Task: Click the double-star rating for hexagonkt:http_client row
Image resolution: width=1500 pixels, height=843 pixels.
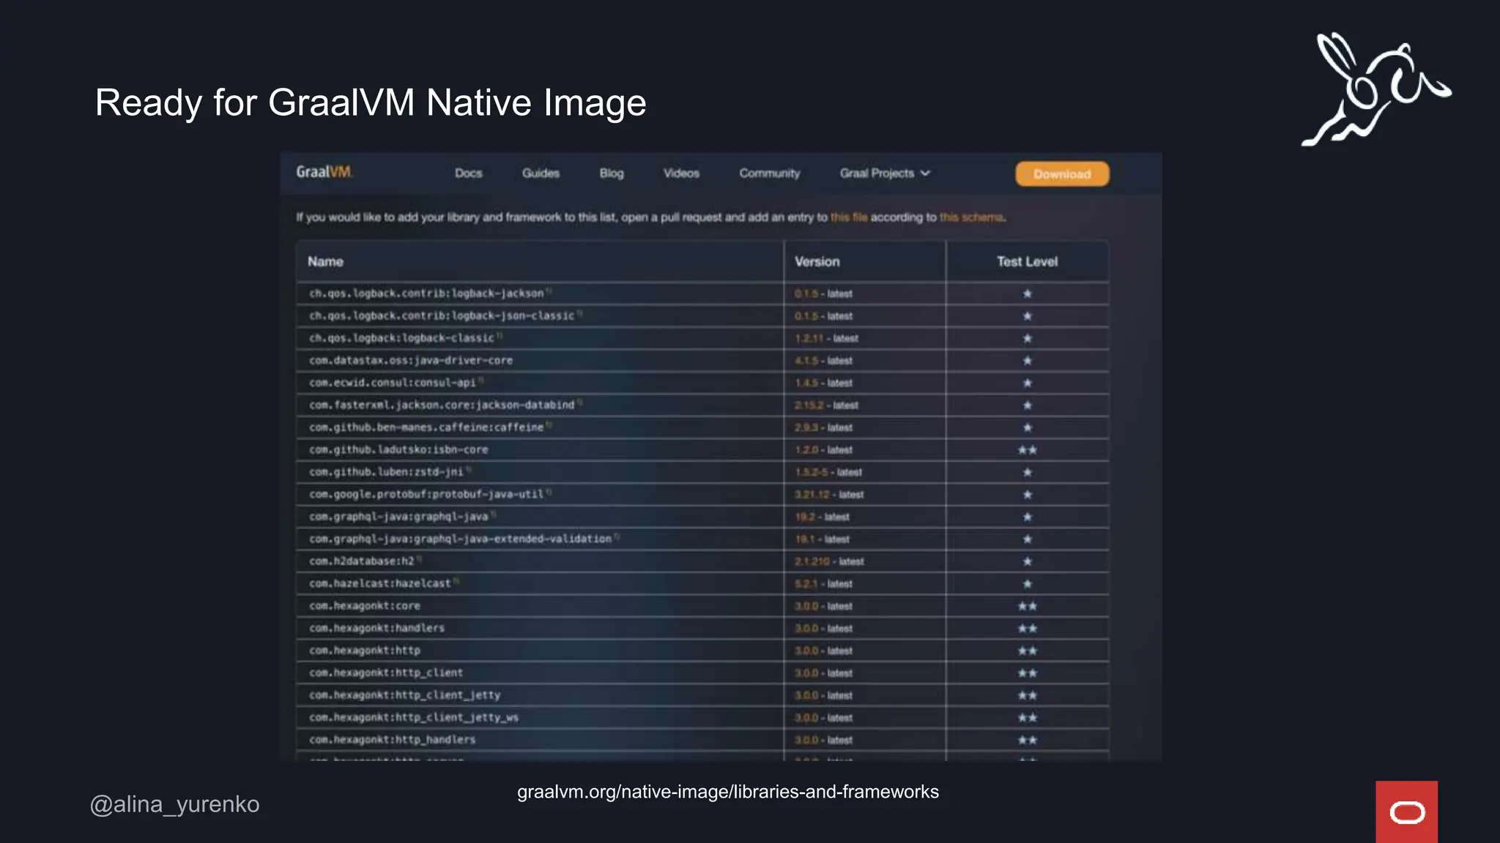Action: pyautogui.click(x=1027, y=673)
